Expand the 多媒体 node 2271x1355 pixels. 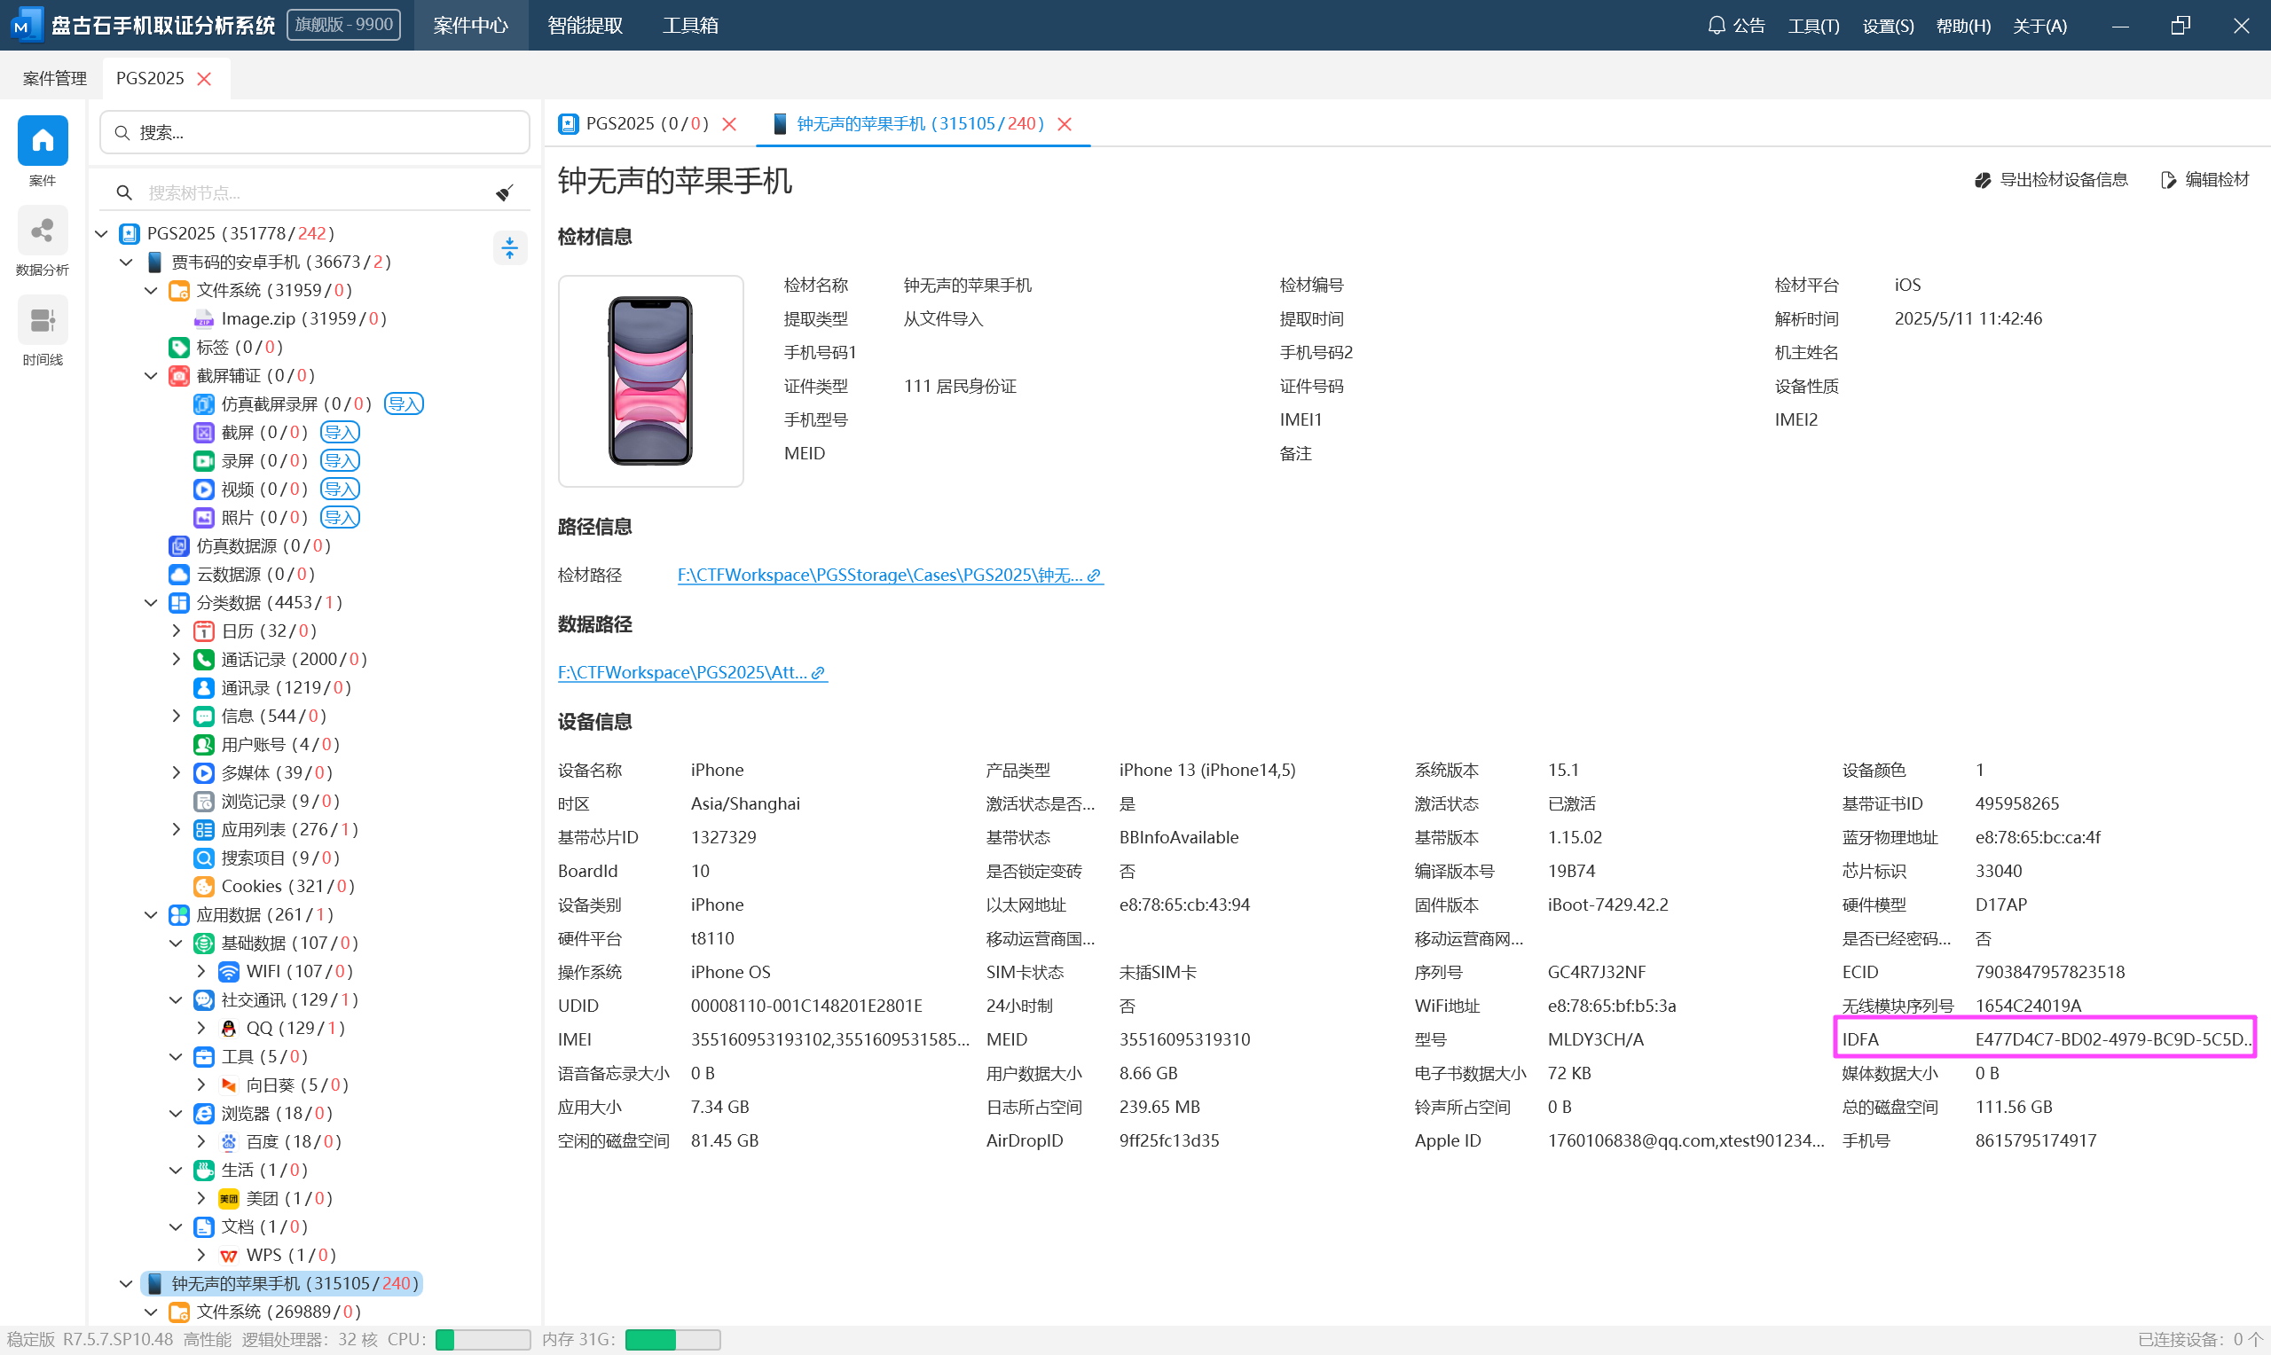tap(177, 772)
